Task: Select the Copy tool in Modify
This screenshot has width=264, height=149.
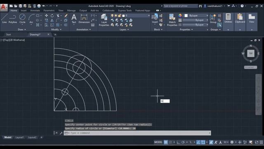Action: pyautogui.click(x=46, y=20)
